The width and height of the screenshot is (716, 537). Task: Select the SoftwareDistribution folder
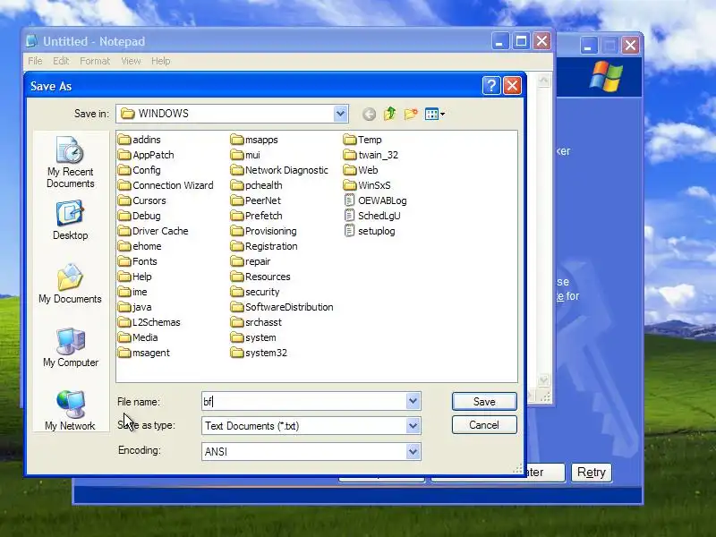coord(282,307)
